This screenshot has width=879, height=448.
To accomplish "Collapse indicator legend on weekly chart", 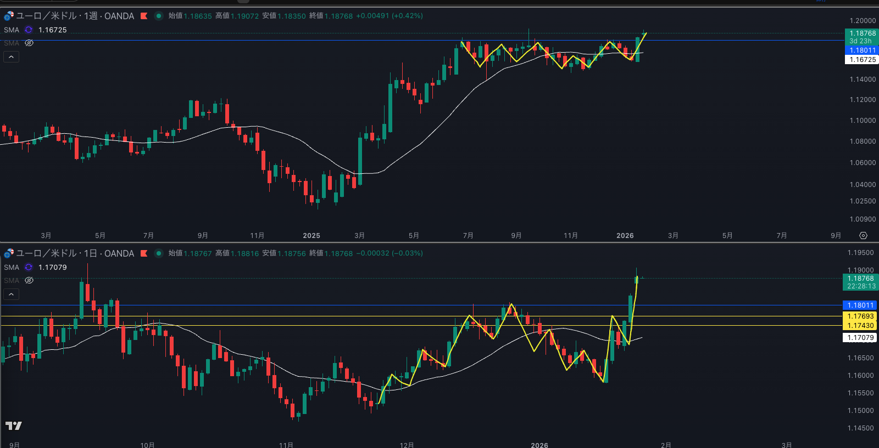I will pyautogui.click(x=11, y=57).
